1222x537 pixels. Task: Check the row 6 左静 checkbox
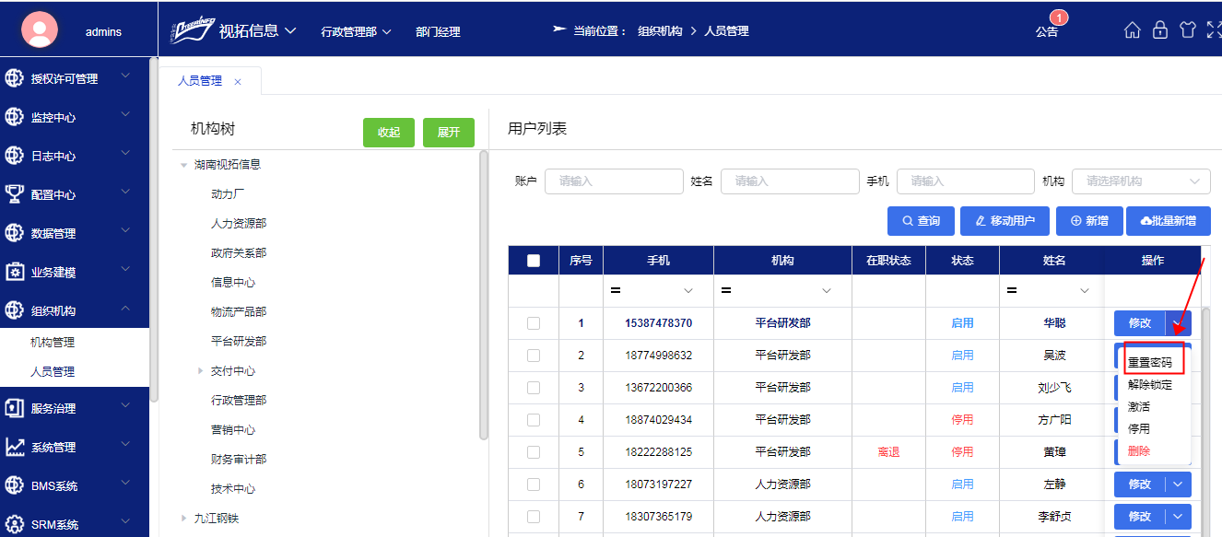tap(534, 484)
